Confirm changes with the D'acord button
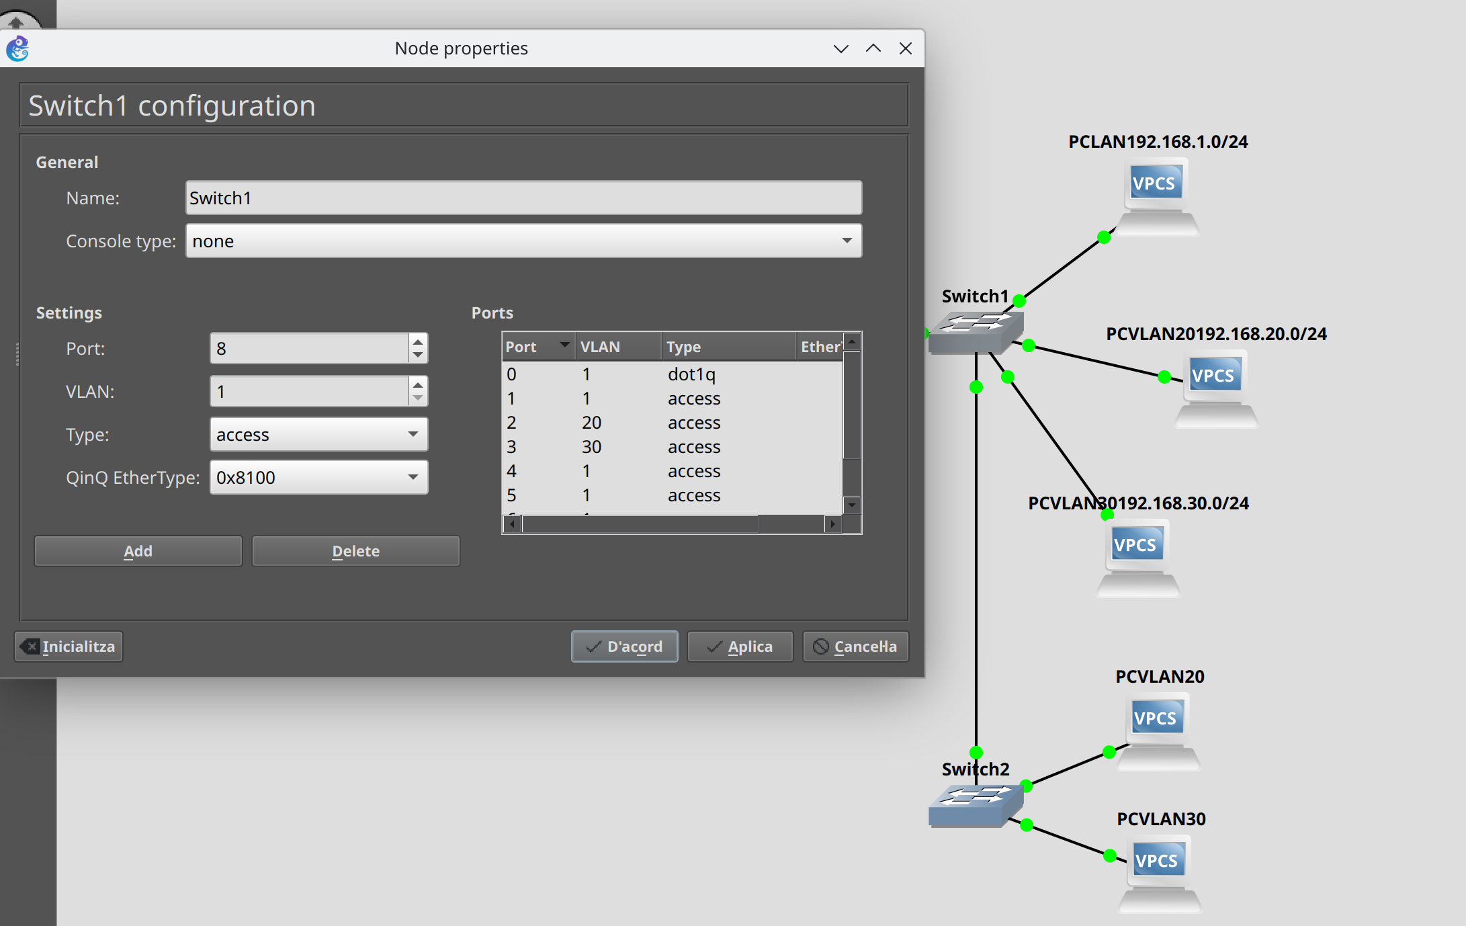The image size is (1466, 926). point(624,646)
